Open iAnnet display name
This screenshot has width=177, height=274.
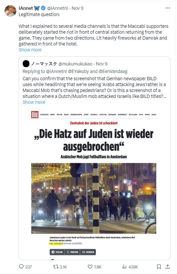tap(26, 8)
